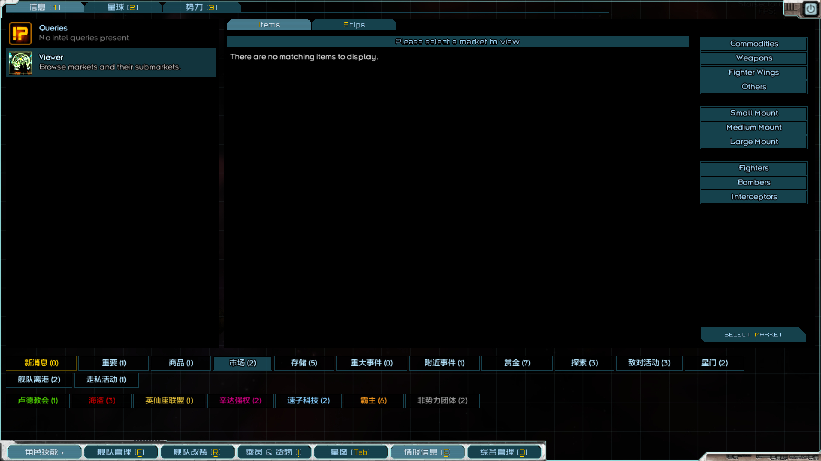Image resolution: width=821 pixels, height=461 pixels.
Task: Toggle the Interceptors filter
Action: 753,197
